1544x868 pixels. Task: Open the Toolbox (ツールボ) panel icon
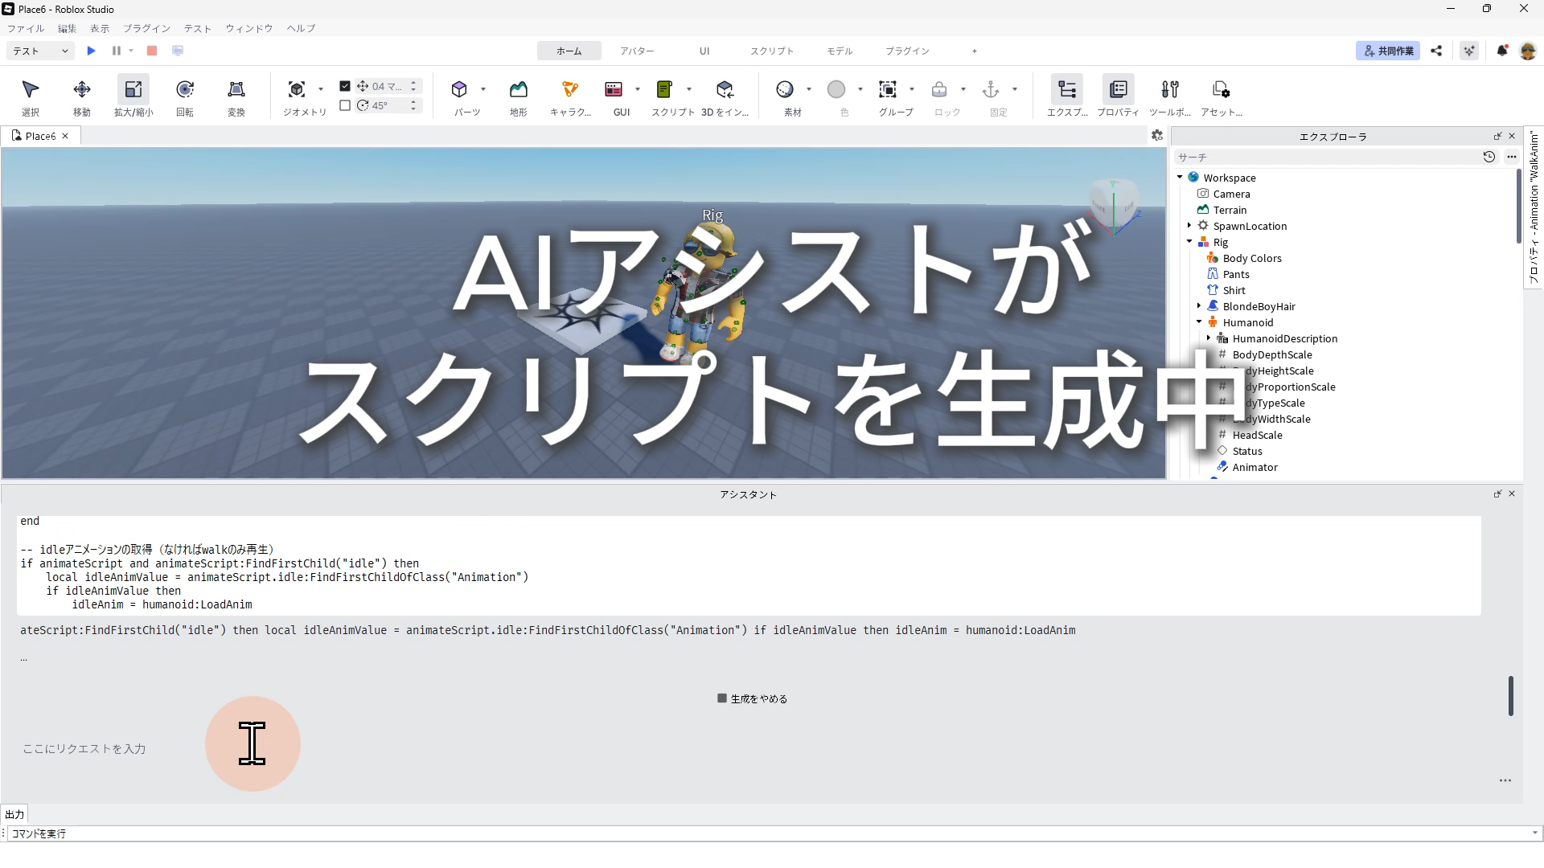[x=1169, y=90]
